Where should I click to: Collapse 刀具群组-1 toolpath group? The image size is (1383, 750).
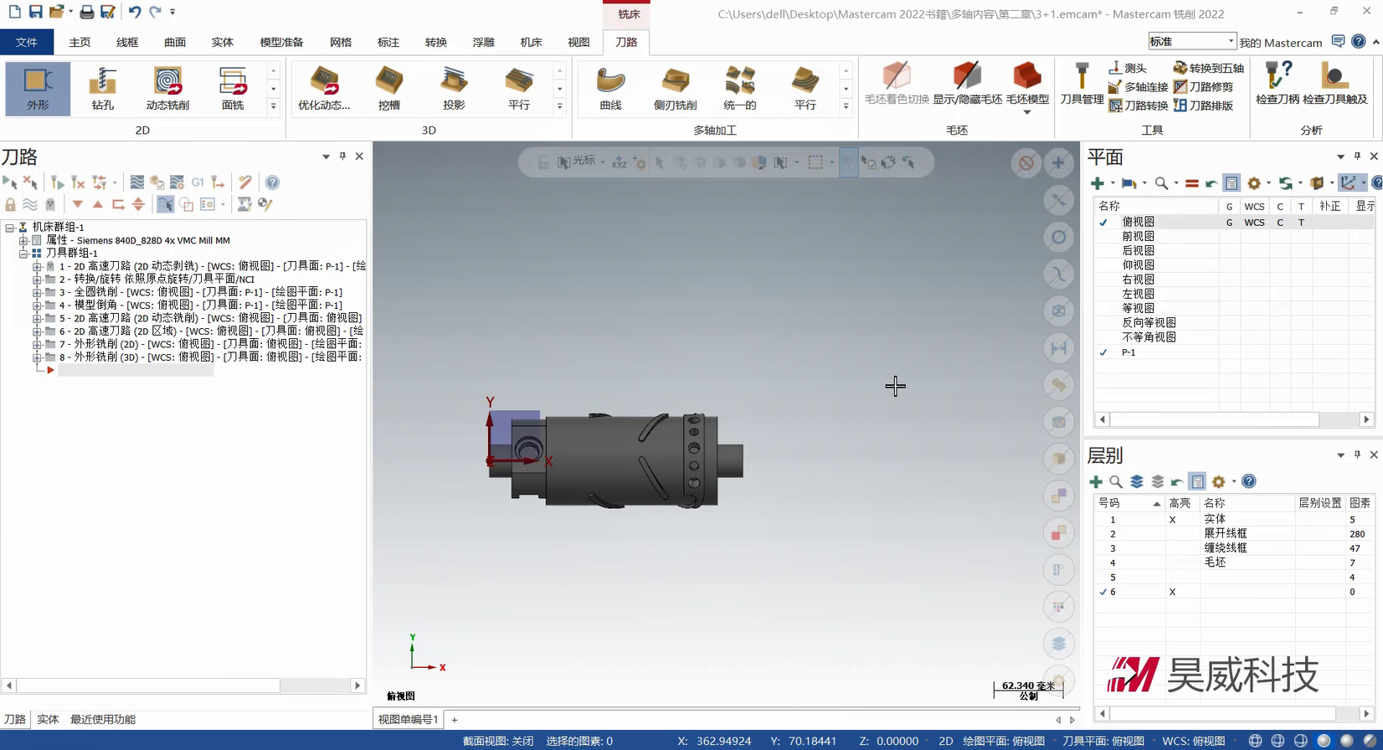23,253
